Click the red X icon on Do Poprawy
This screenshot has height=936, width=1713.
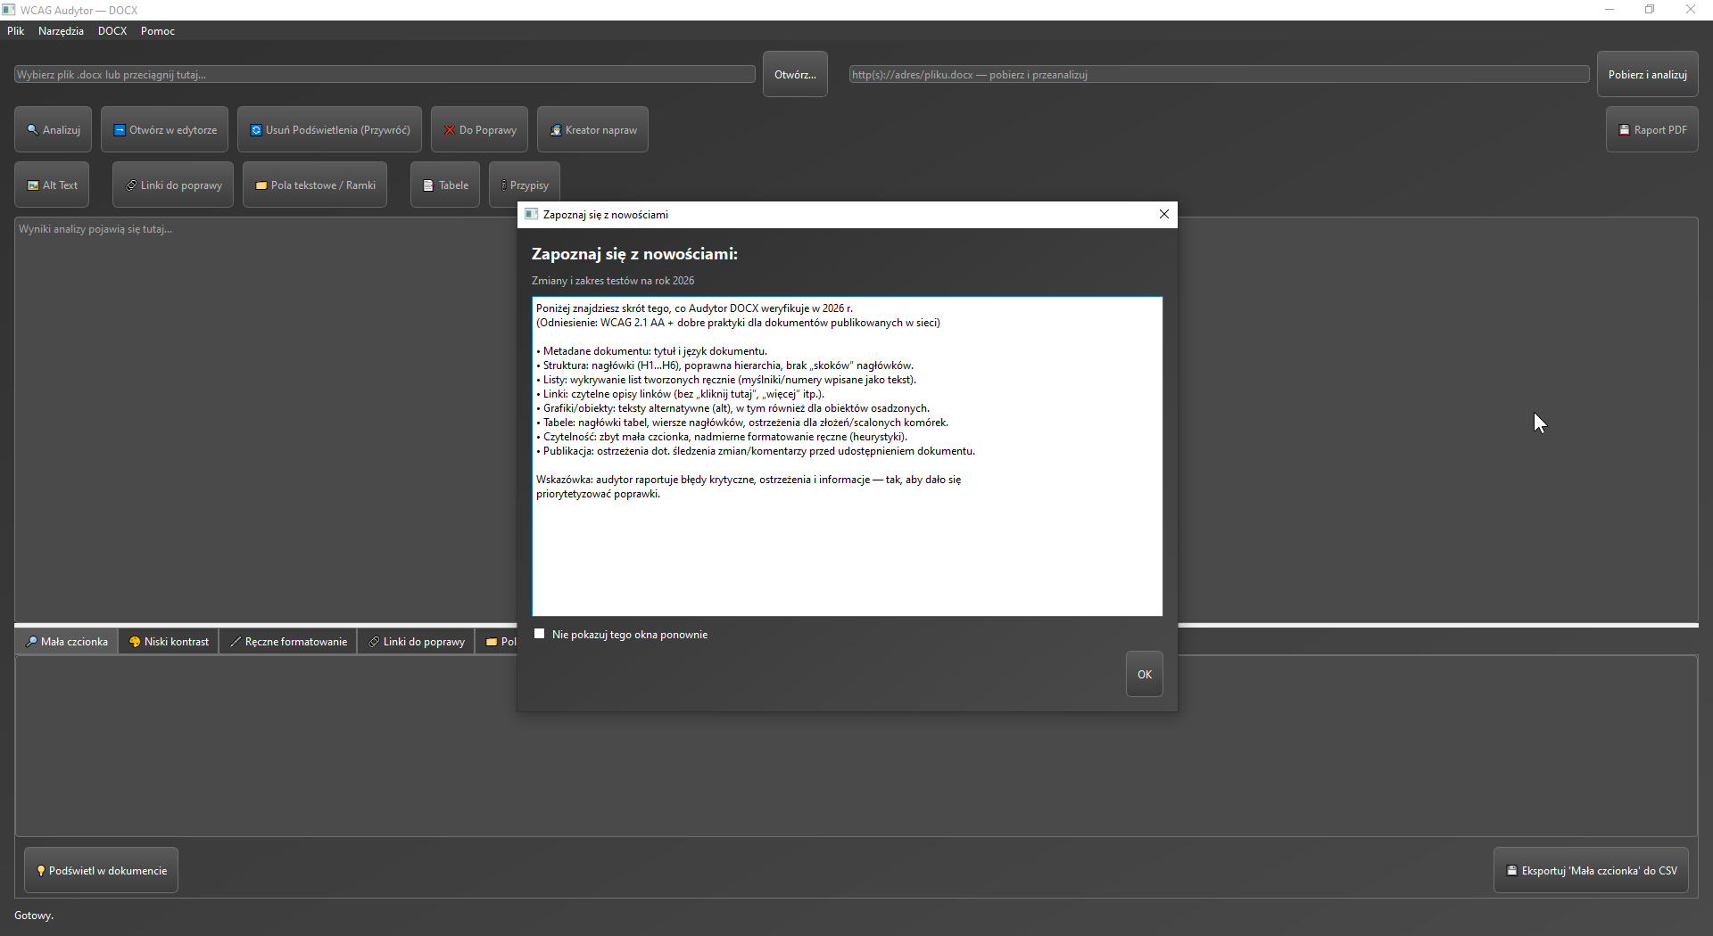451,129
